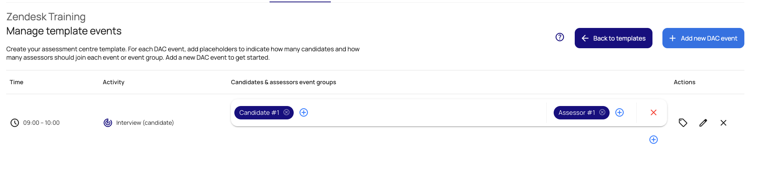Add another assessor placeholder

pos(620,113)
